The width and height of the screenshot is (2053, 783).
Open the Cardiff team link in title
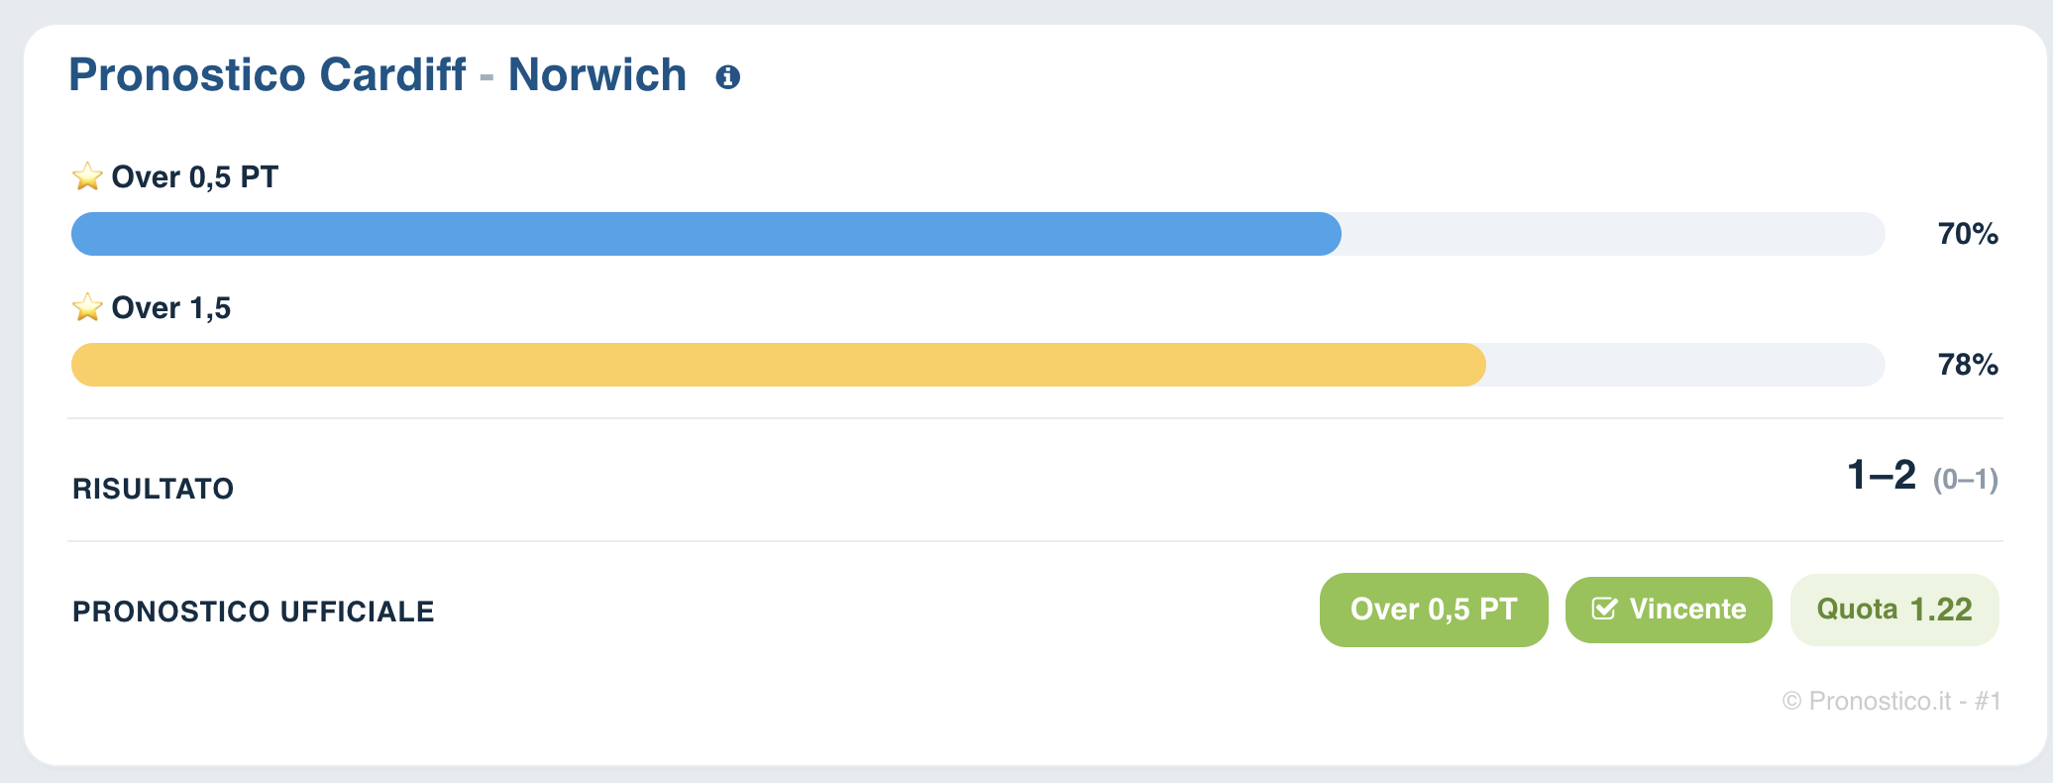click(x=392, y=75)
